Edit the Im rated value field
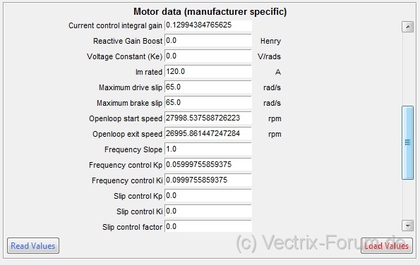 point(208,72)
